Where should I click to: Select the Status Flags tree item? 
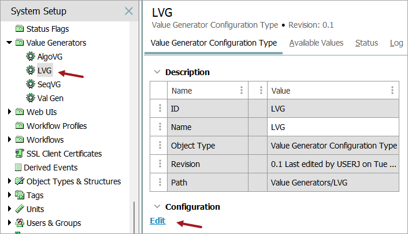pos(47,29)
